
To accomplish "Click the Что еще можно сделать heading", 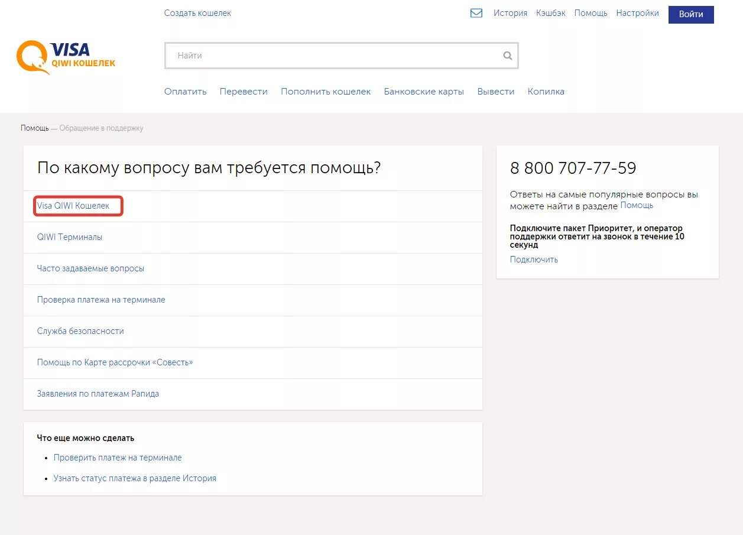I will pos(86,438).
